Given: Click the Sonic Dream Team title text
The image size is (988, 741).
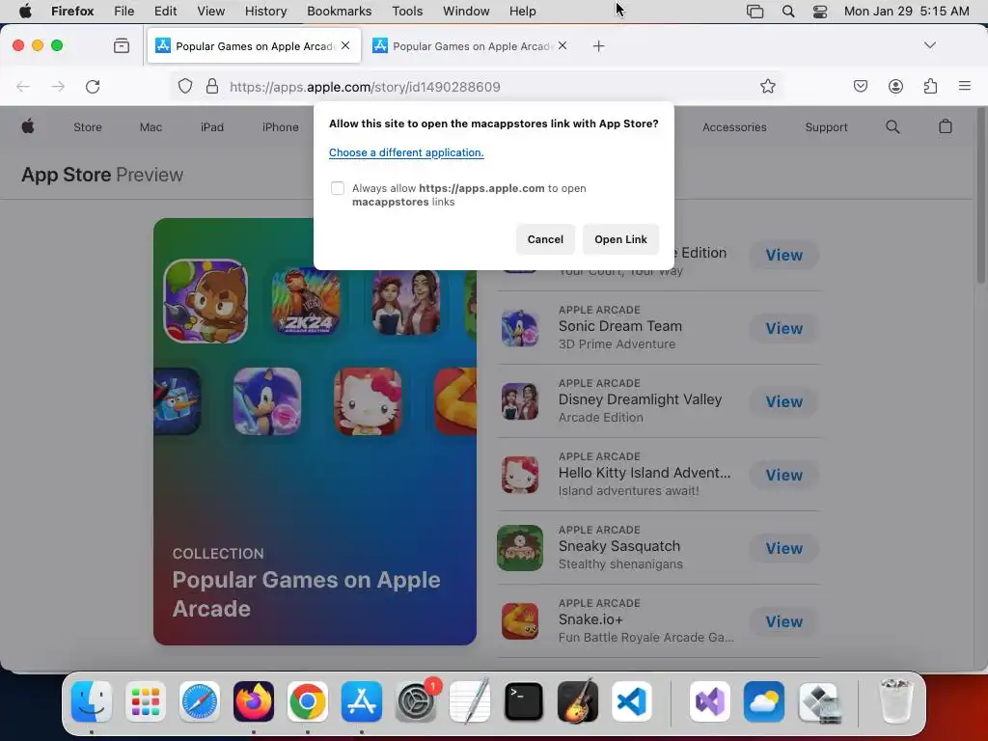Looking at the screenshot, I should (x=620, y=326).
